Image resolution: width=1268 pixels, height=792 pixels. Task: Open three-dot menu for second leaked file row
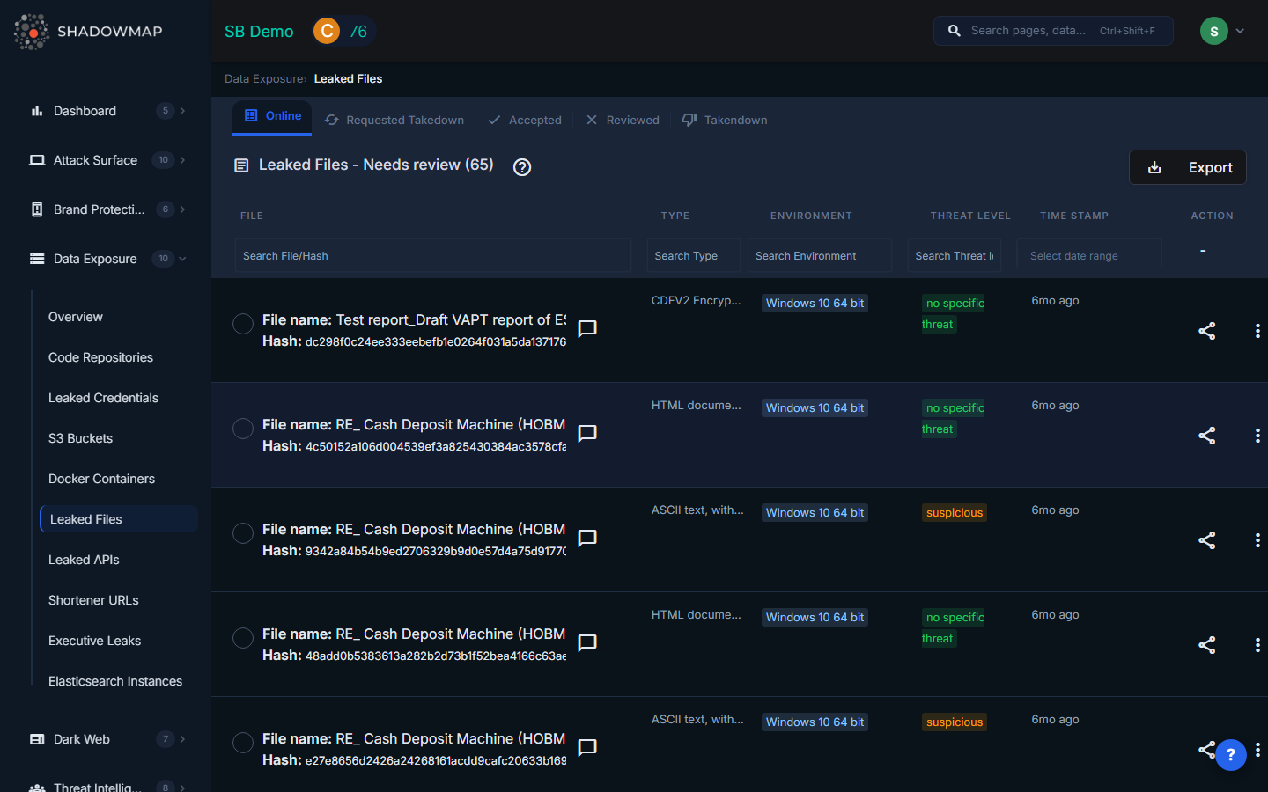tap(1257, 436)
